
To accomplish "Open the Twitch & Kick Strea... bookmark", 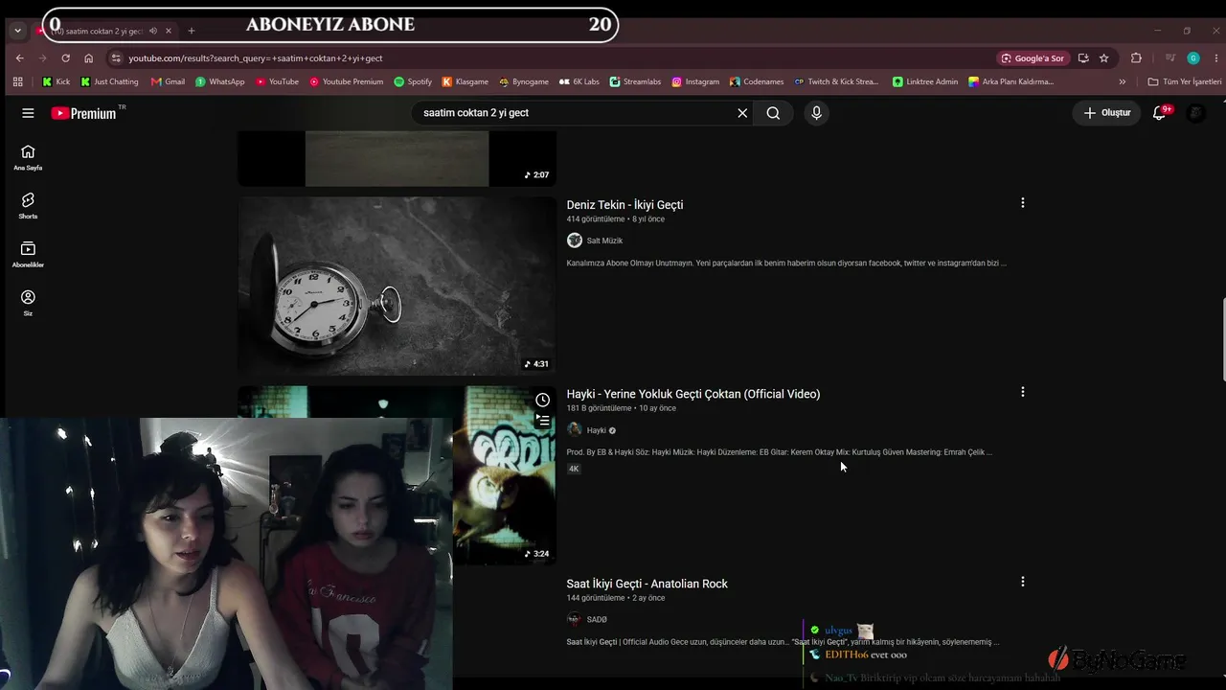I will [x=836, y=81].
